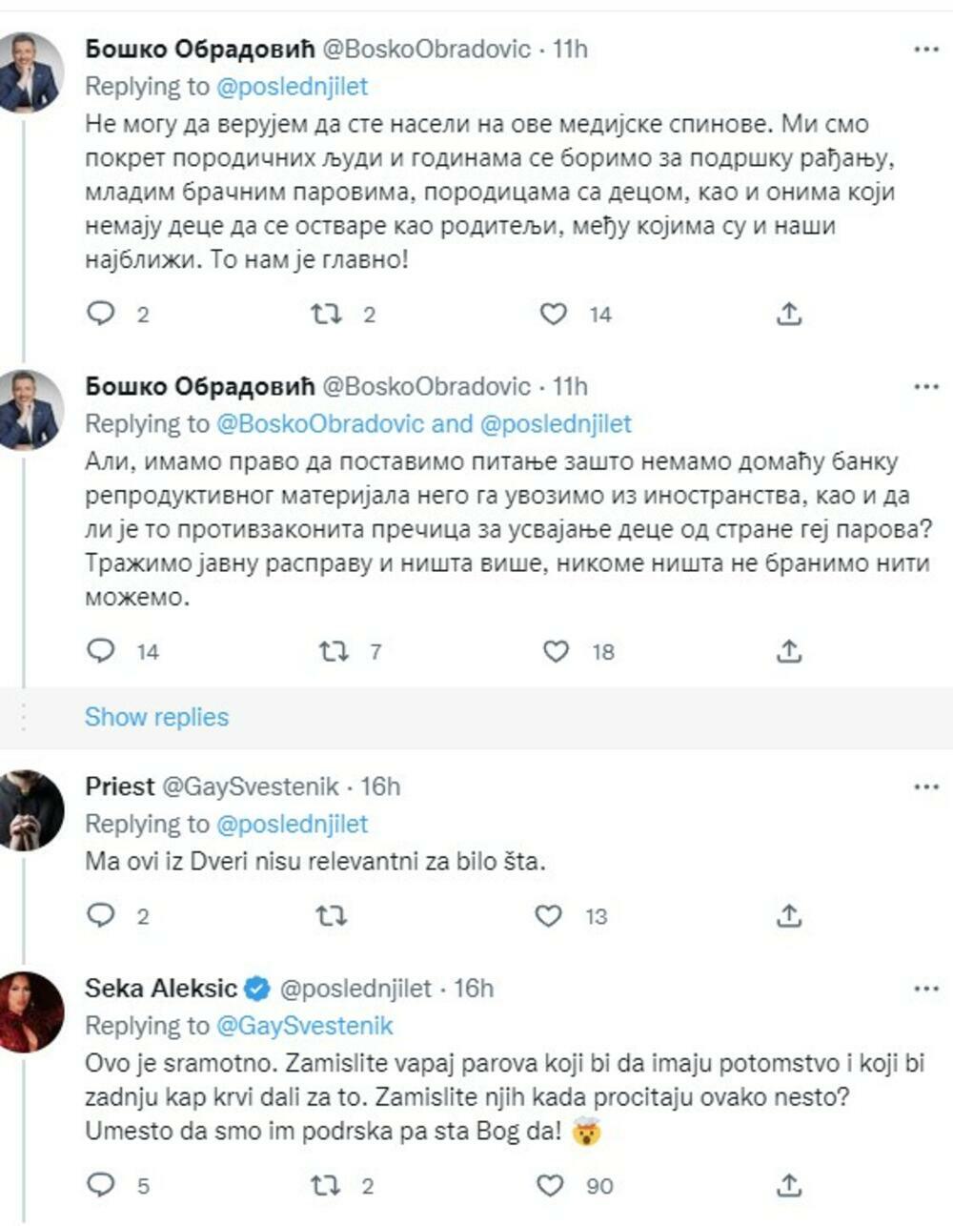Reply to Priest's tweet about Dveri

pos(101,916)
